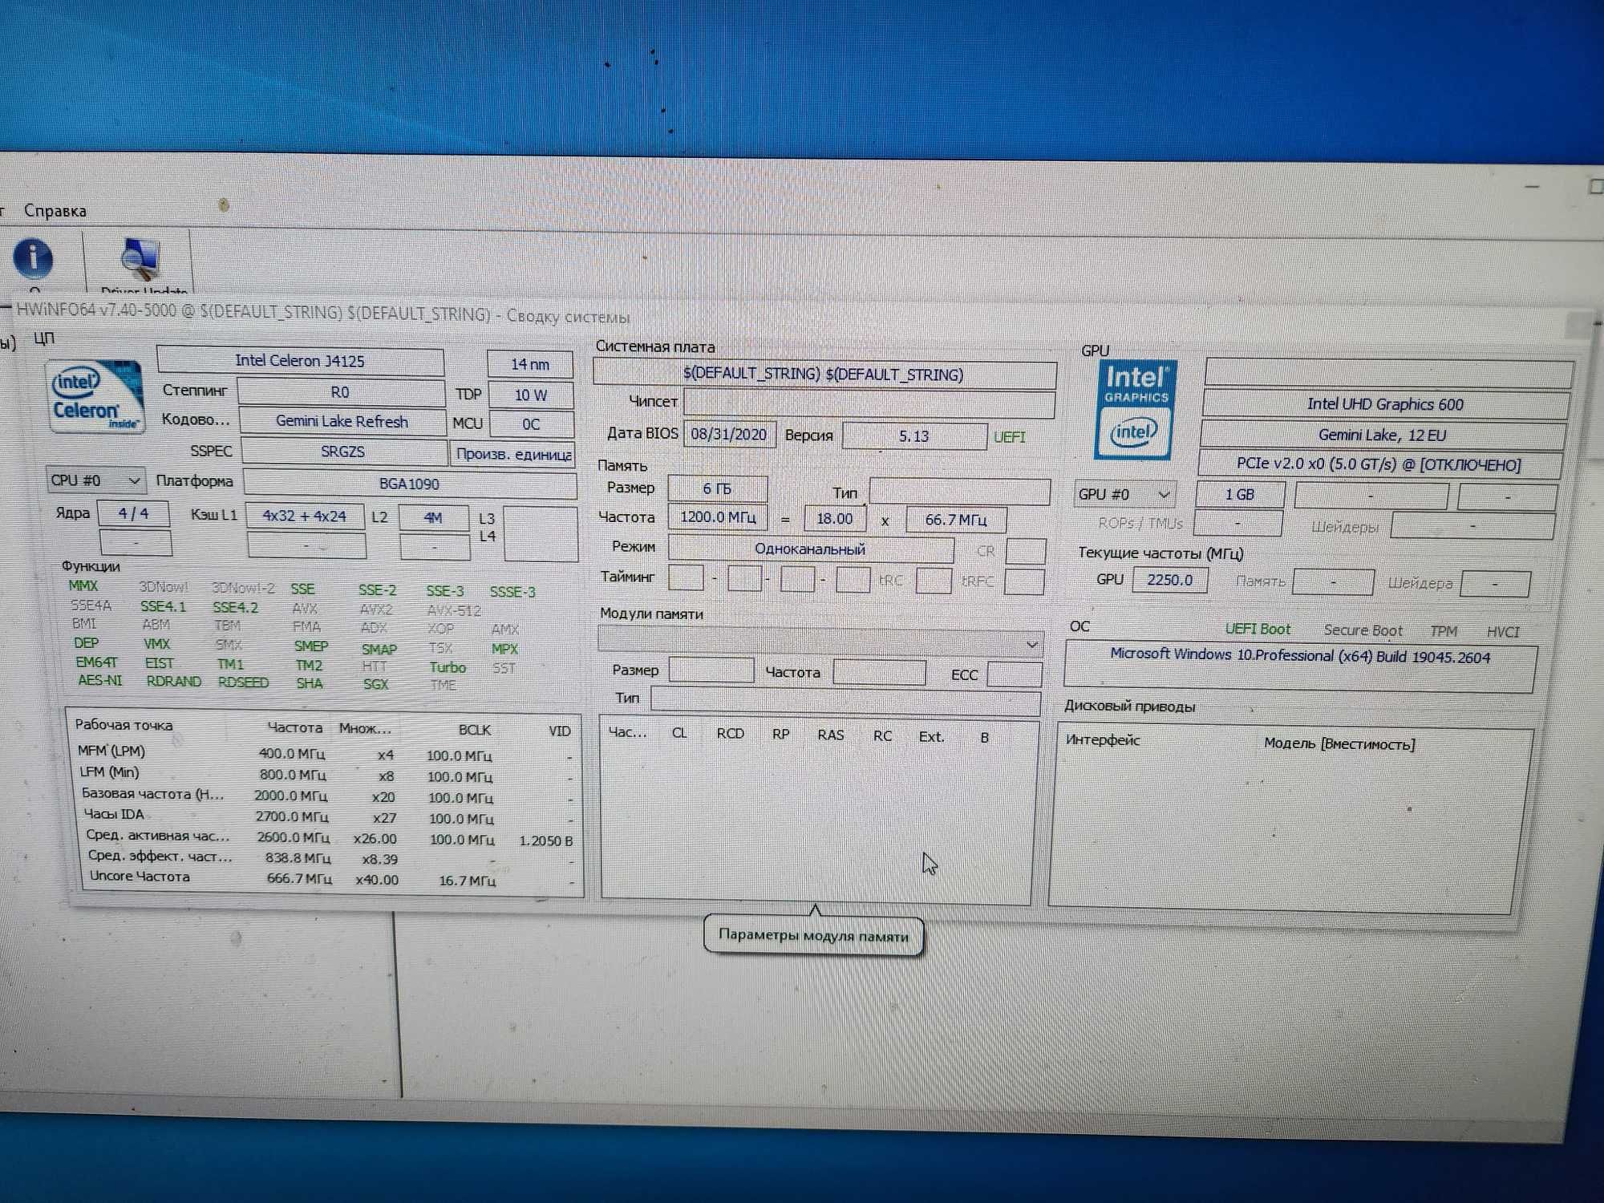Expand the GPU #0 dropdown

1124,495
